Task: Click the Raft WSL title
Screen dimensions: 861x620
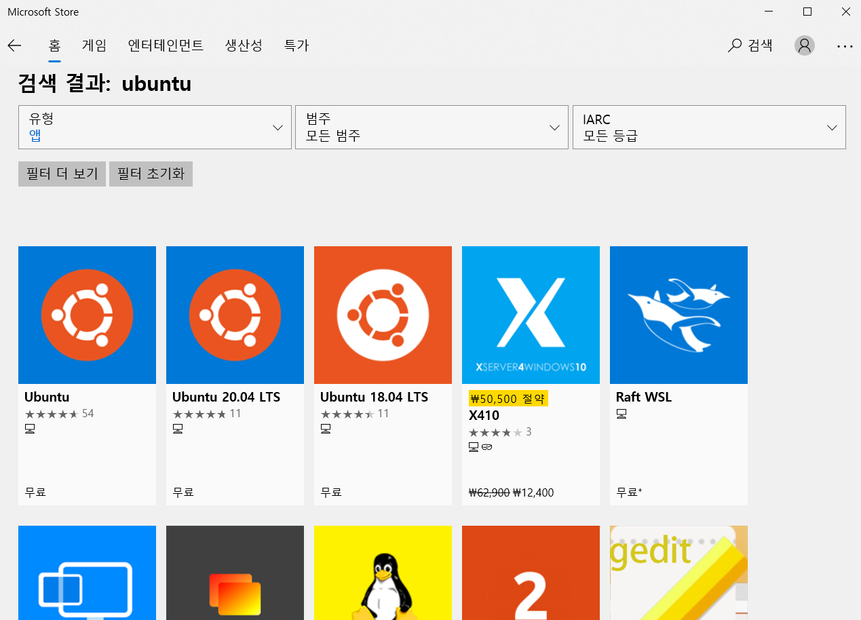Action: pyautogui.click(x=644, y=397)
